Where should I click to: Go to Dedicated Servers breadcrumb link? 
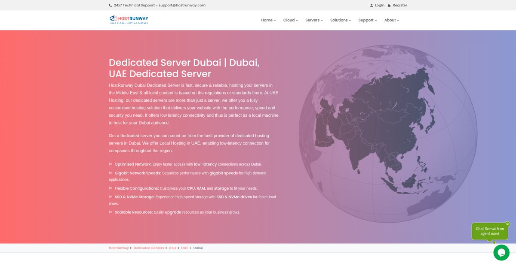click(x=149, y=248)
